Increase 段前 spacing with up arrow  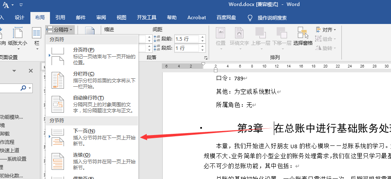(202, 37)
